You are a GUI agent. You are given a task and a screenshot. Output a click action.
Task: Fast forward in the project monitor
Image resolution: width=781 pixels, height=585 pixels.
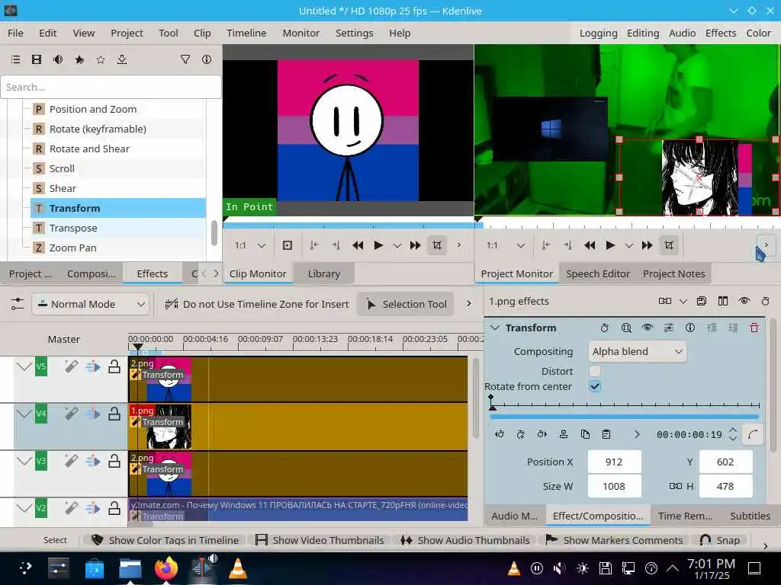(x=647, y=245)
